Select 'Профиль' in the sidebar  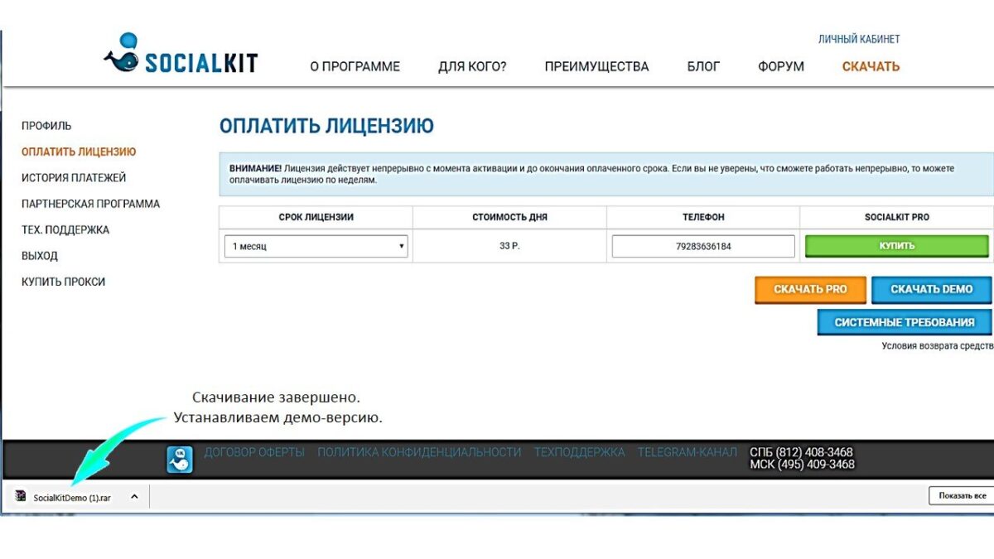point(46,126)
